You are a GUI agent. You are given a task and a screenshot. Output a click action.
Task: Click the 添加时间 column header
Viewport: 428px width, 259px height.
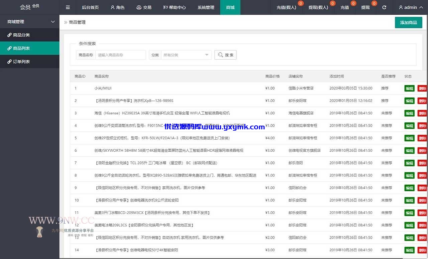(x=337, y=76)
